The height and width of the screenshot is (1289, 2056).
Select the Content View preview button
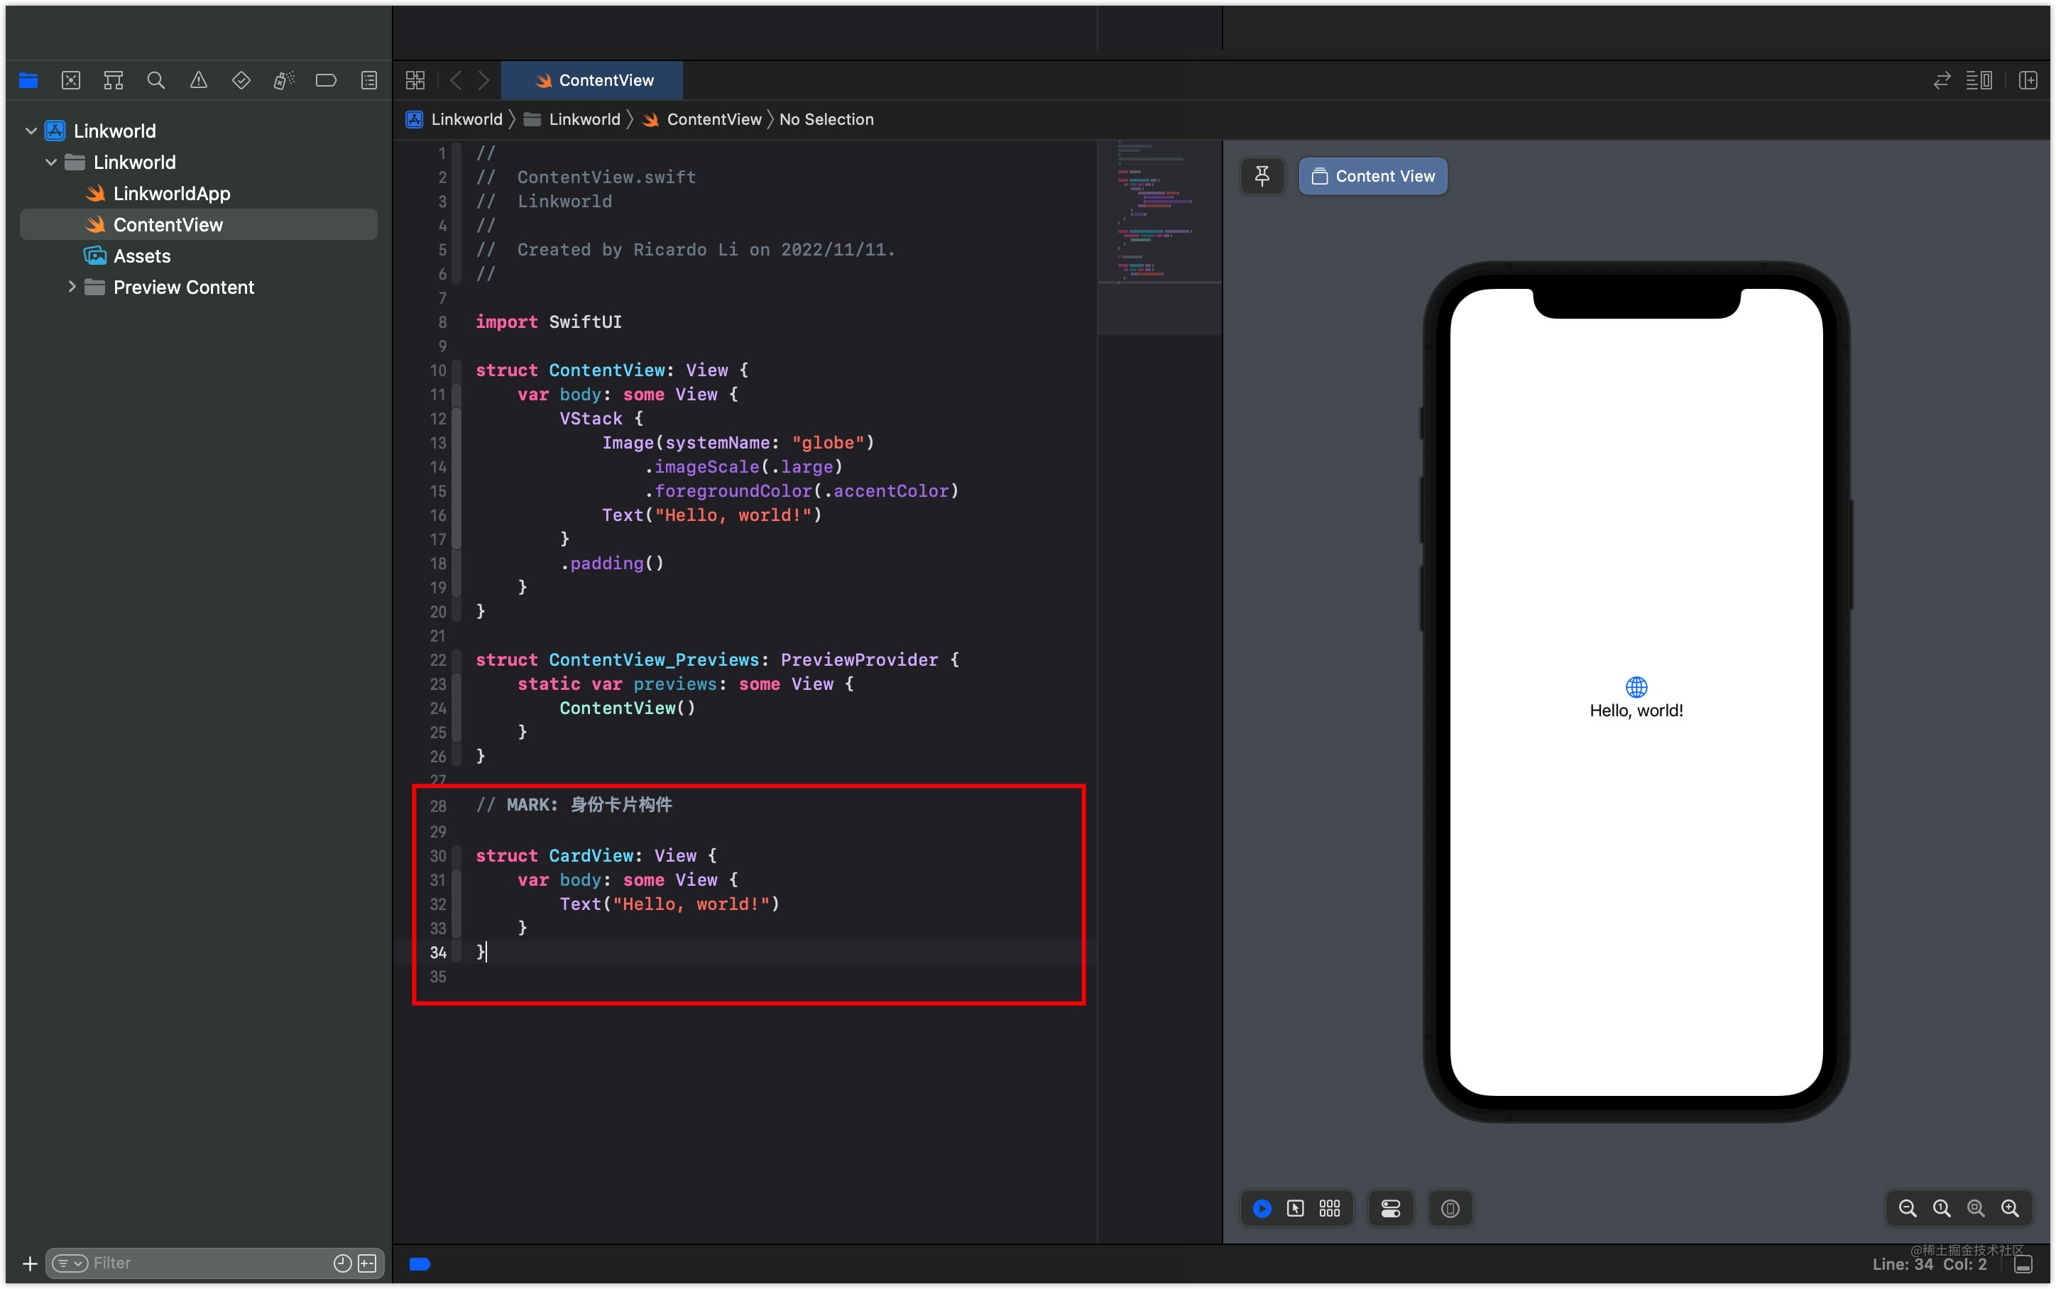1373,177
